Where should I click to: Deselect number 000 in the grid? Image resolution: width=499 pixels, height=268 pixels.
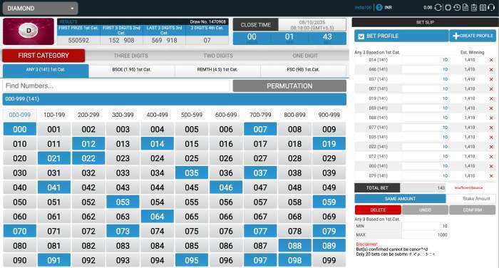[20, 129]
